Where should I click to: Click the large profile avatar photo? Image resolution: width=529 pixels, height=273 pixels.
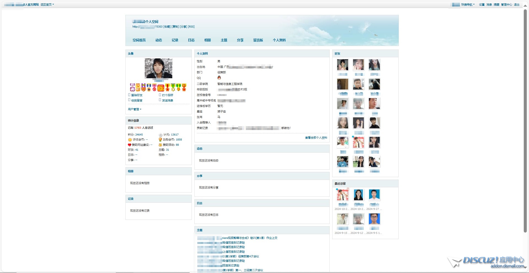pyautogui.click(x=159, y=68)
